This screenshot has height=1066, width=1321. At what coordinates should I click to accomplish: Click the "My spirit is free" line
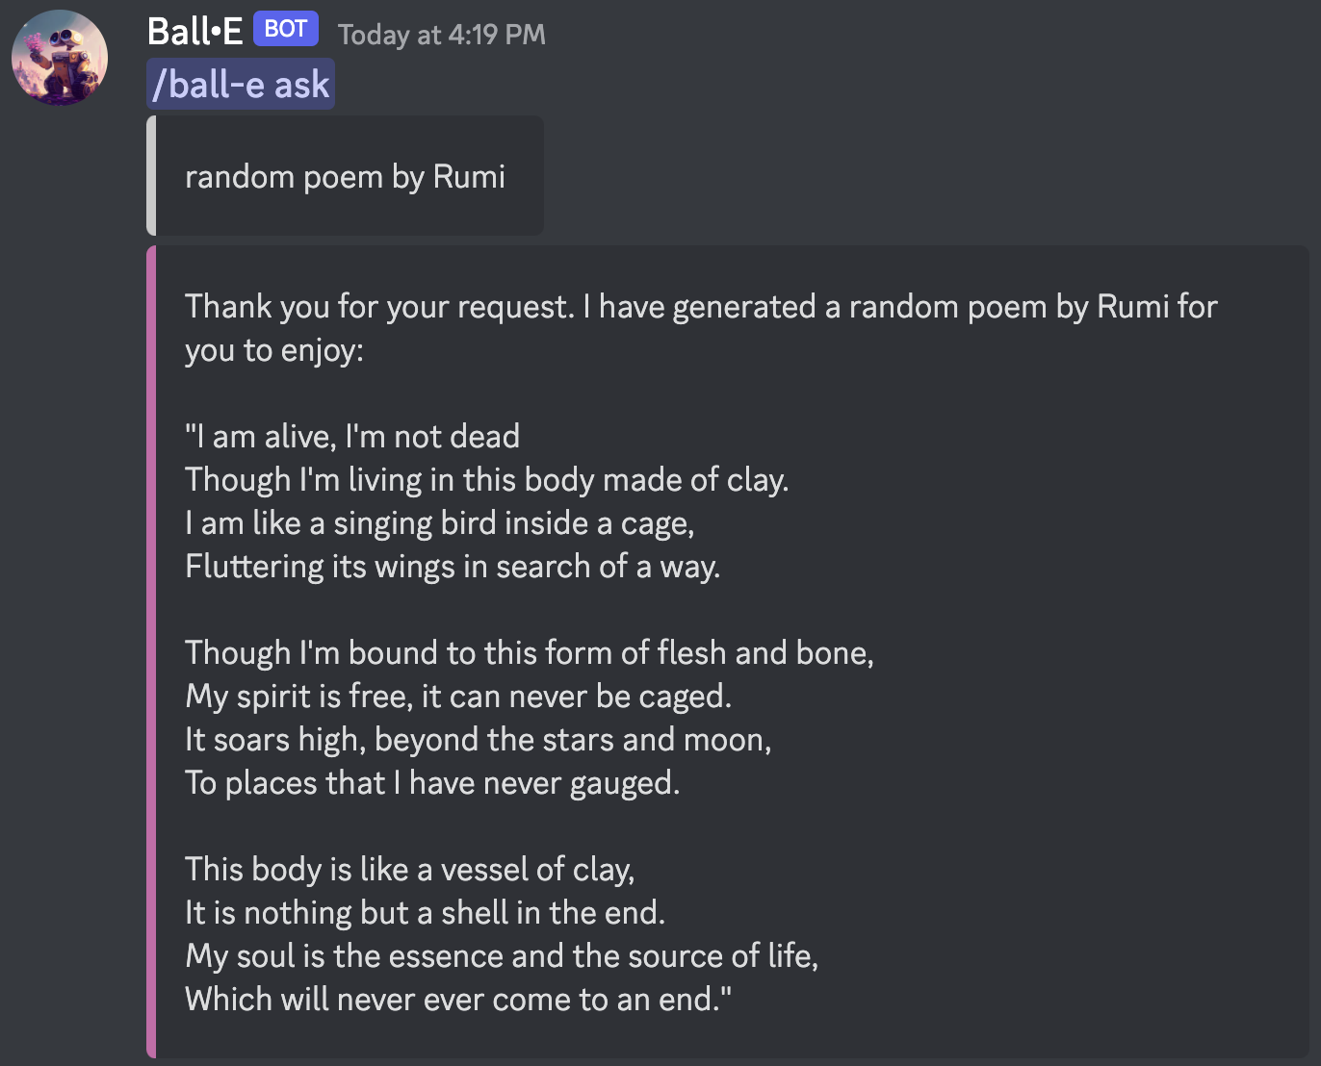[x=458, y=697]
